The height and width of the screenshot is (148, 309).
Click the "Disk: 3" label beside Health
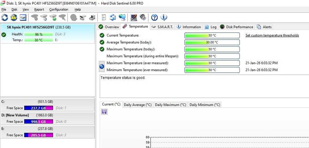pos(60,34)
